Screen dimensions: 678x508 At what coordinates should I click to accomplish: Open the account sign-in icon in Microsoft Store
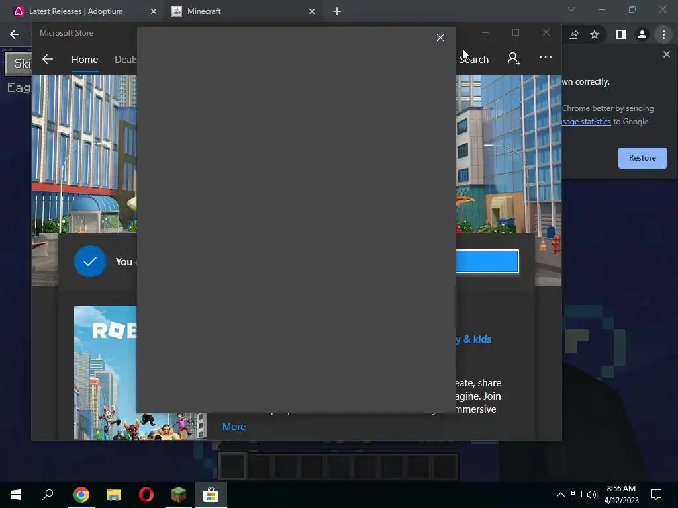point(513,58)
